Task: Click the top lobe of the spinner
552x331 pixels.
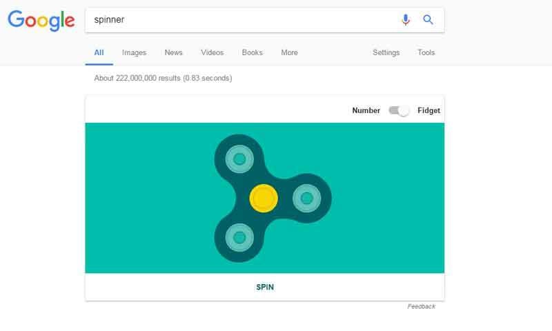Action: pos(239,159)
